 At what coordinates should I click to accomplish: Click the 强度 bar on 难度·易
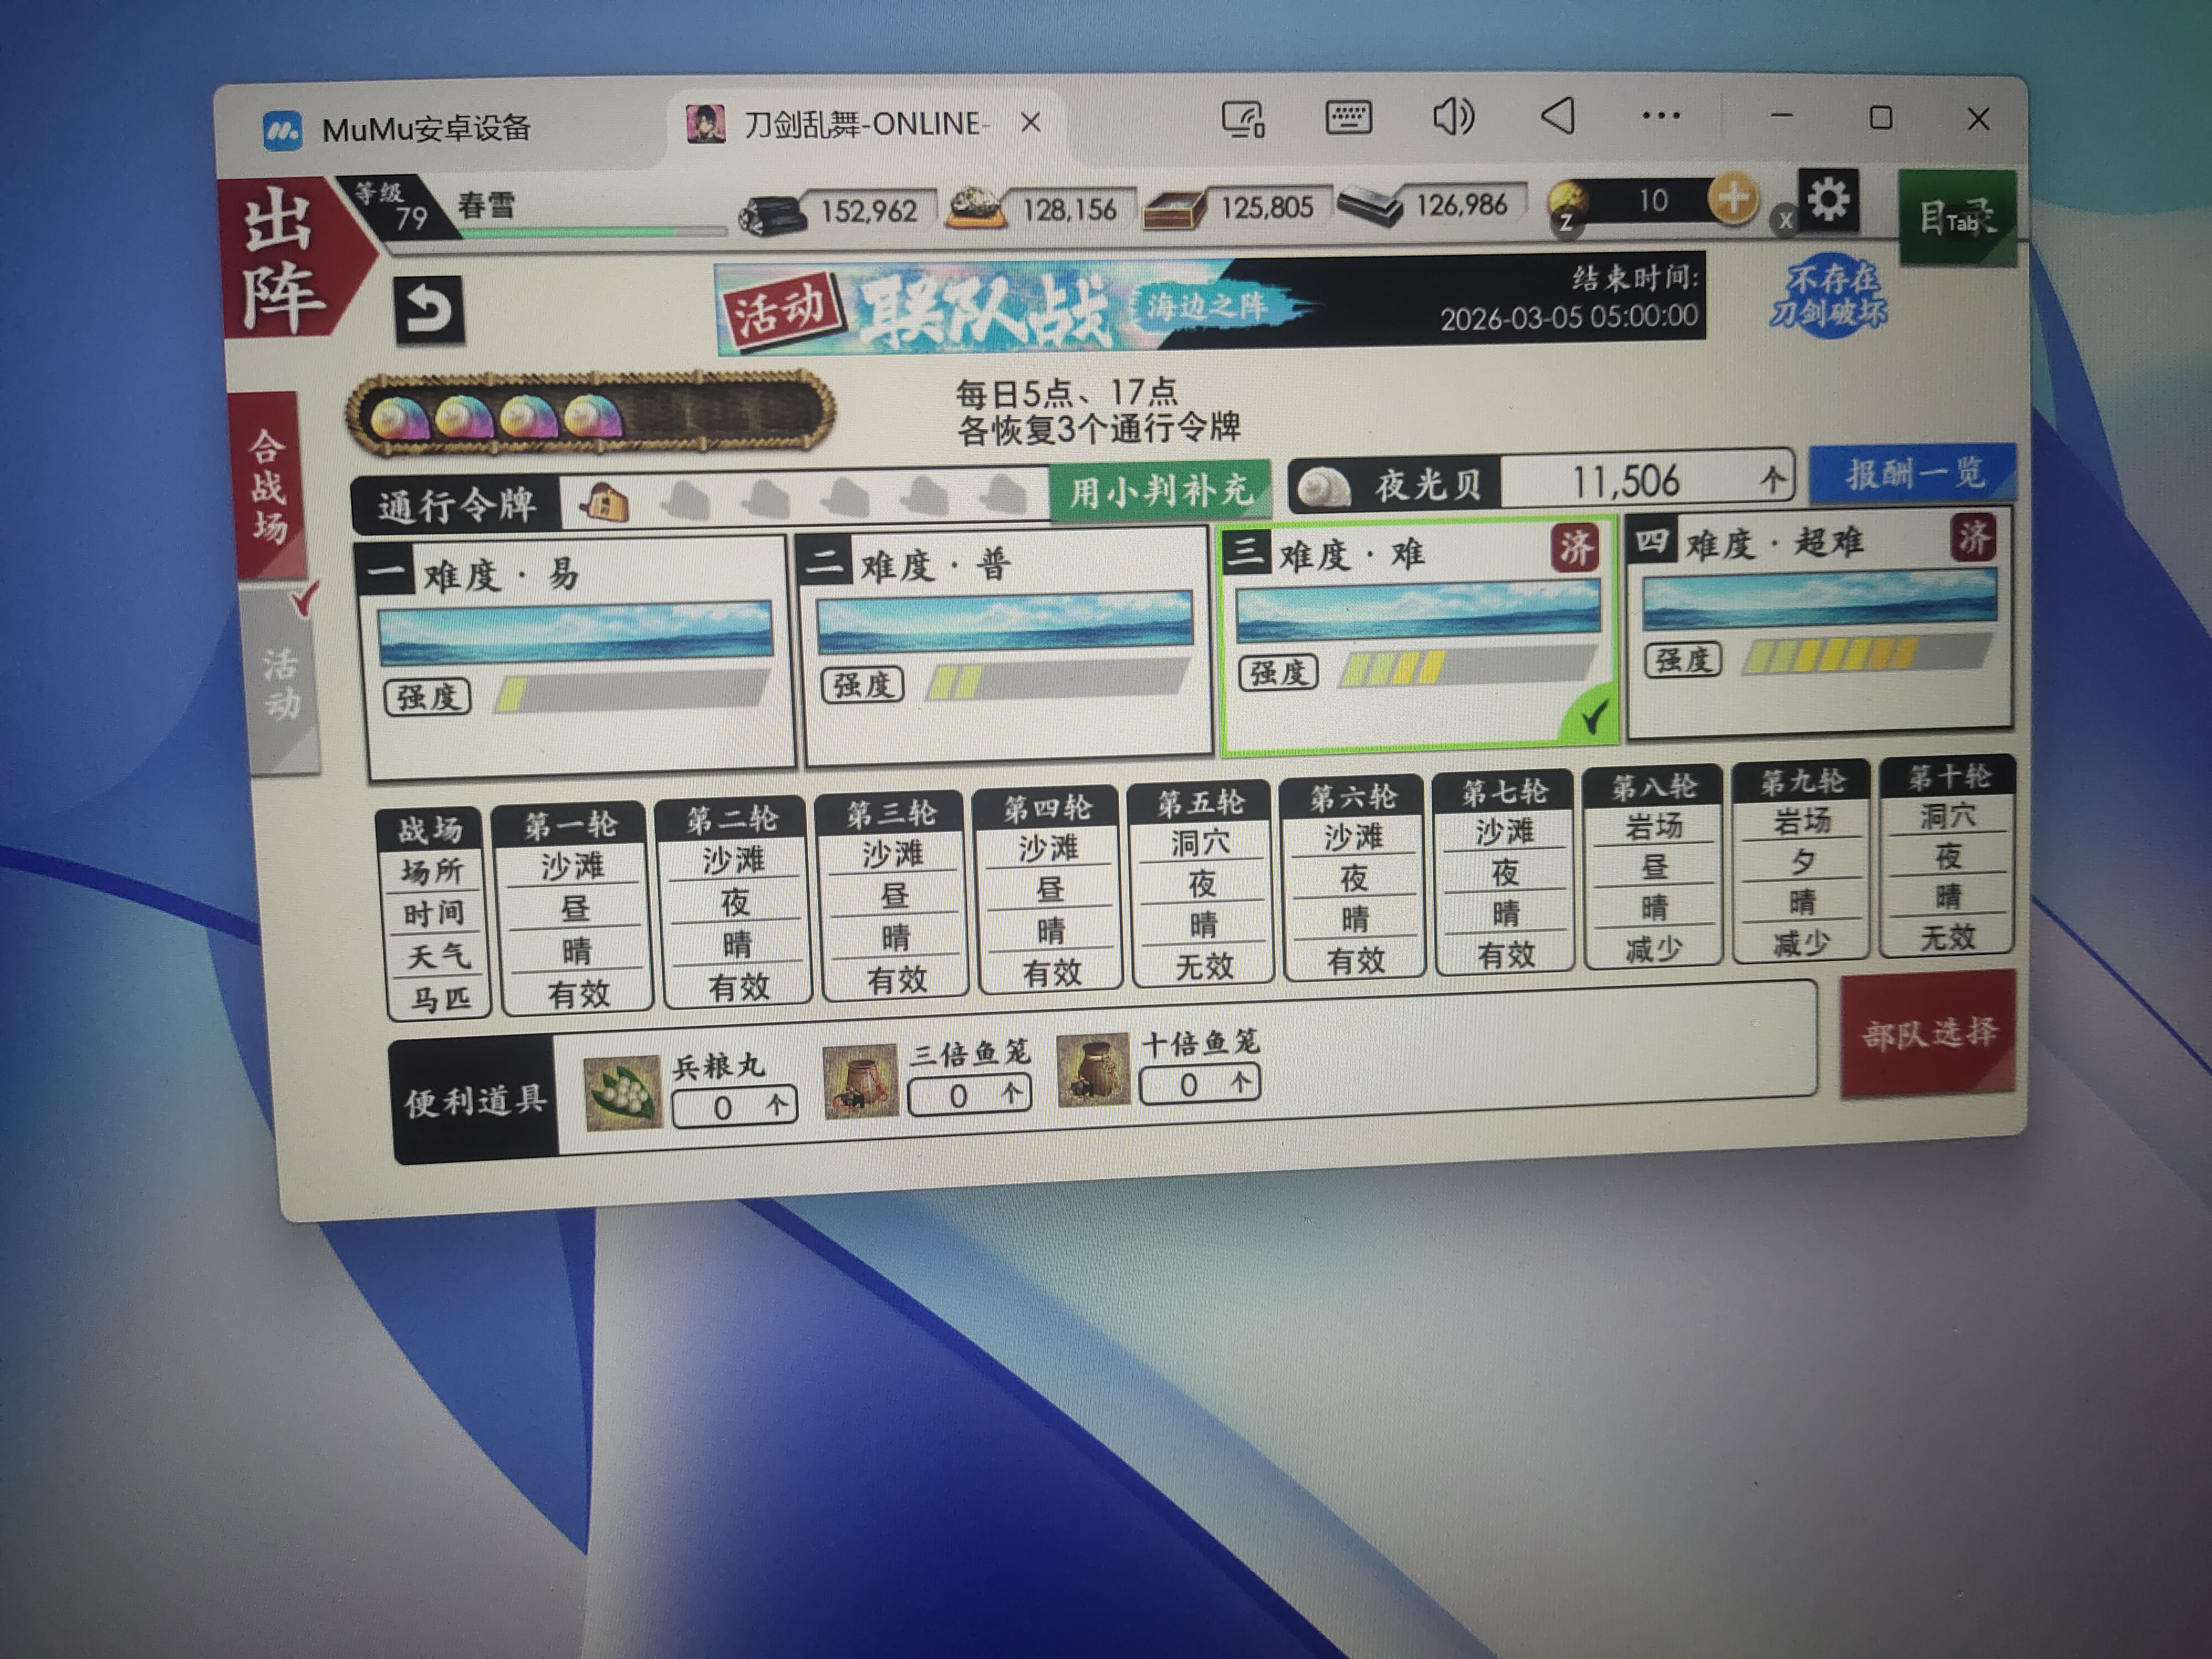click(x=632, y=691)
